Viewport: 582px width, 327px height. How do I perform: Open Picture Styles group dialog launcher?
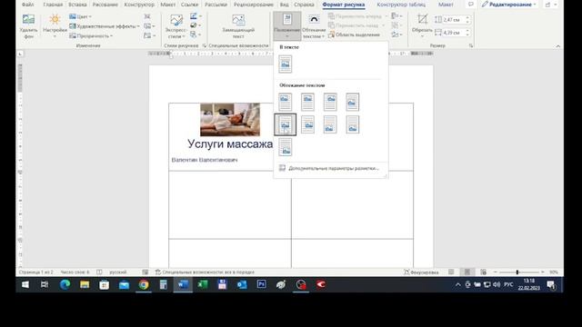[205, 46]
